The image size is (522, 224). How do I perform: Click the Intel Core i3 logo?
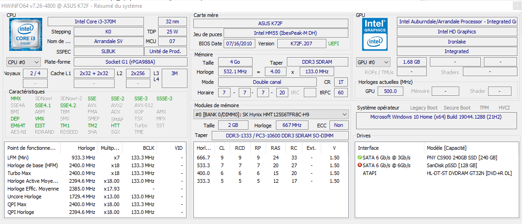point(26,34)
